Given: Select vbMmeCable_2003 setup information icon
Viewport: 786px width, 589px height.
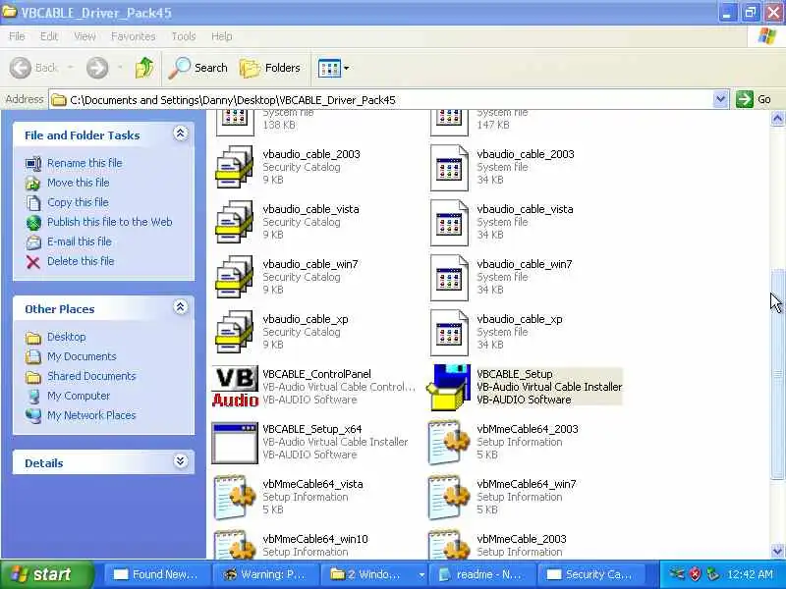Looking at the screenshot, I should click(x=449, y=545).
